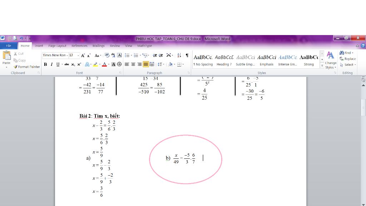Center the paragraph text
Screen dimensions: 366x206
tap(133, 64)
